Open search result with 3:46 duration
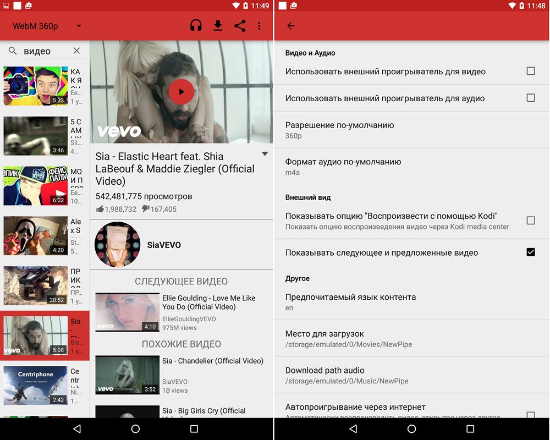 click(45, 136)
